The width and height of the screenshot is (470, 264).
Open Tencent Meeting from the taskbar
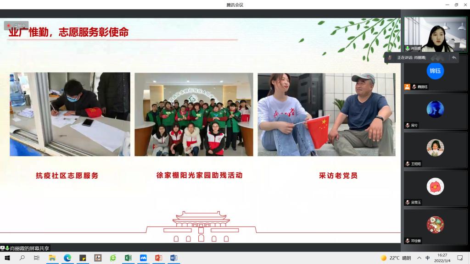point(143,258)
